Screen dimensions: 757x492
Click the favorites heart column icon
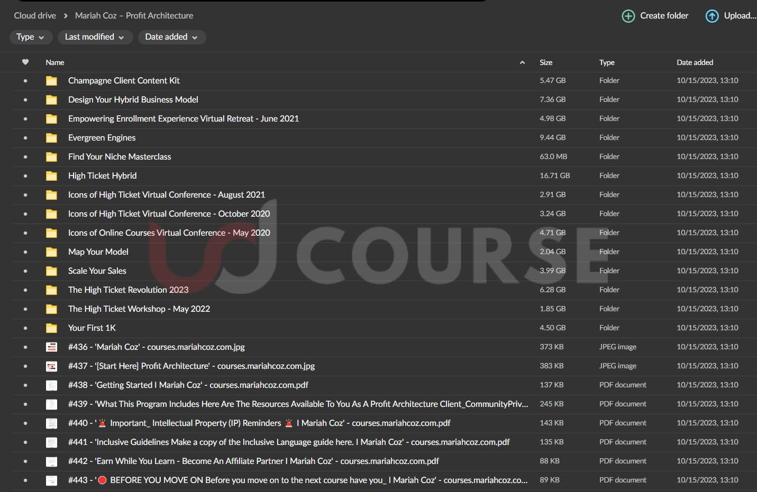tap(25, 62)
